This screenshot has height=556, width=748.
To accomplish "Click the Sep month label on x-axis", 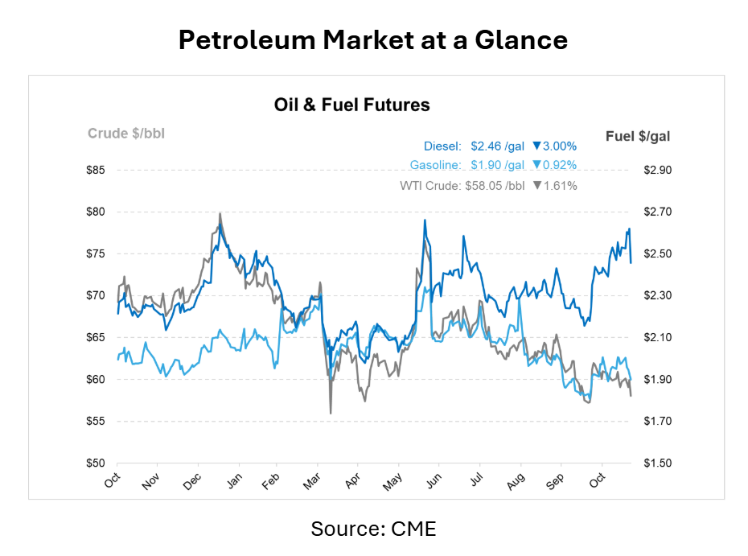I will pos(556,483).
